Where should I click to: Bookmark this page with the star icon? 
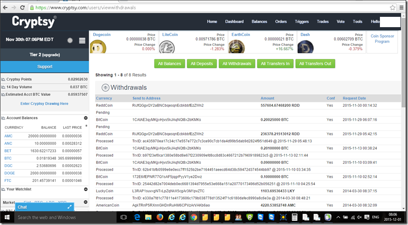[393, 7]
